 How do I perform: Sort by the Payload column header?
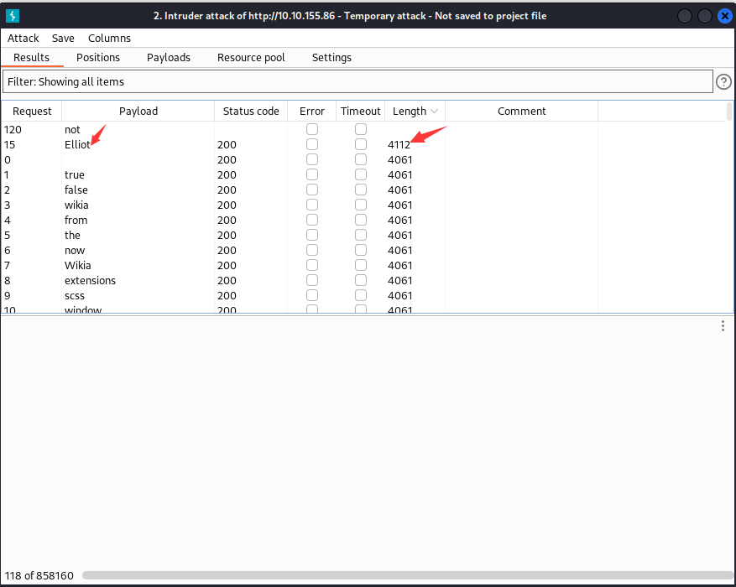[x=138, y=111]
